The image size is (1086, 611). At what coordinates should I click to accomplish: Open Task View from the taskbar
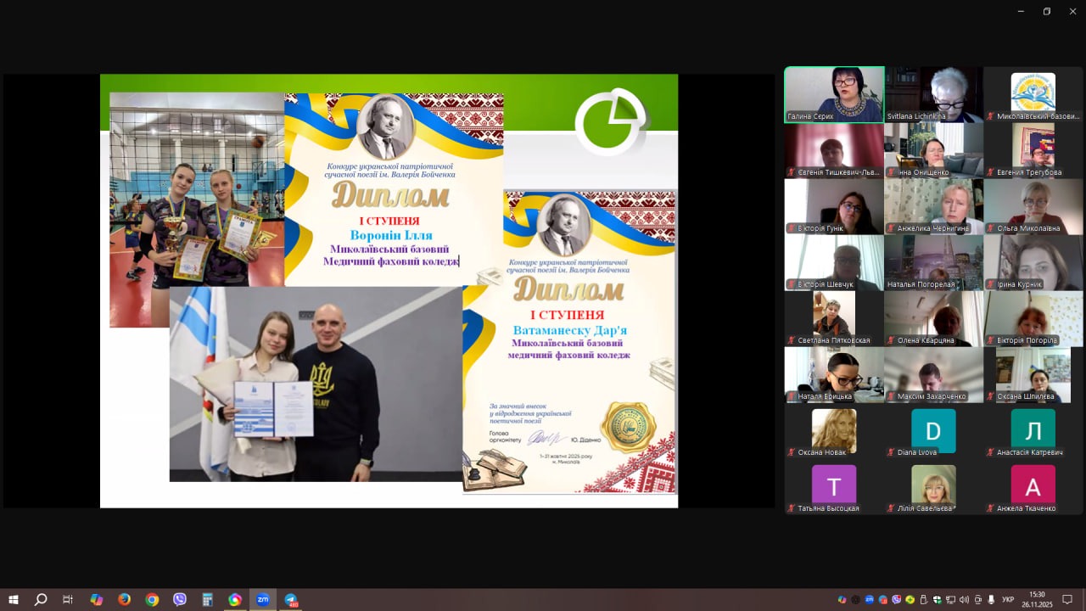point(68,600)
